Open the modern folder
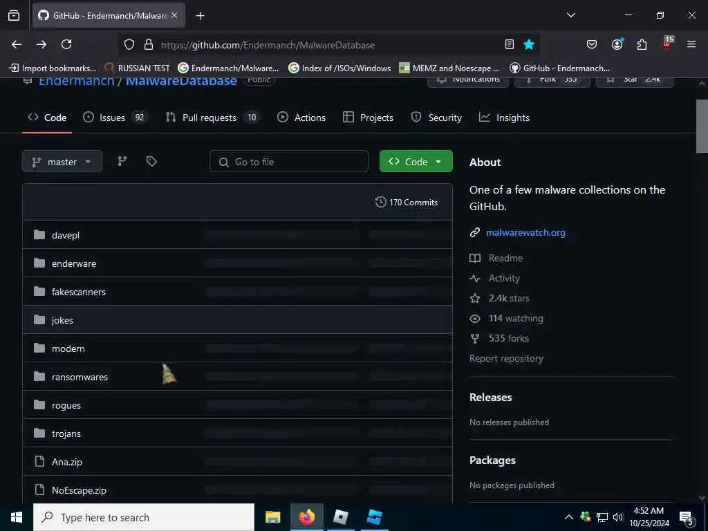 click(68, 348)
